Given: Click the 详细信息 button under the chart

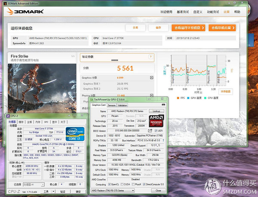Looking at the screenshot, I should pyautogui.click(x=225, y=92).
